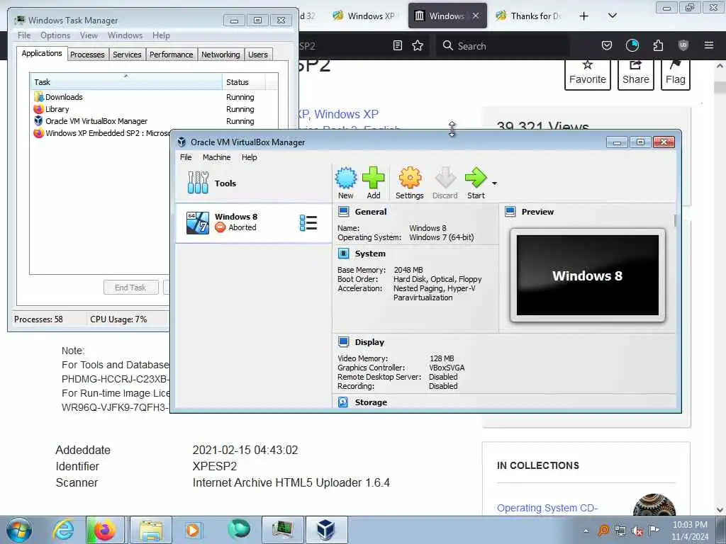Image resolution: width=726 pixels, height=544 pixels.
Task: Open a new browser tab
Action: [x=584, y=16]
